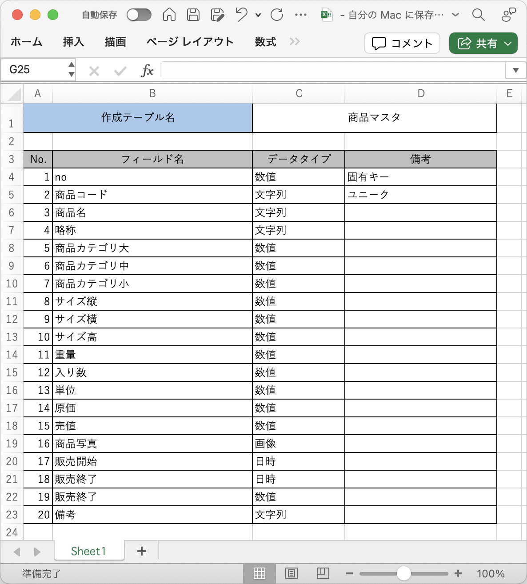The width and height of the screenshot is (527, 584).
Task: Click the zoom slider handle
Action: pyautogui.click(x=403, y=573)
